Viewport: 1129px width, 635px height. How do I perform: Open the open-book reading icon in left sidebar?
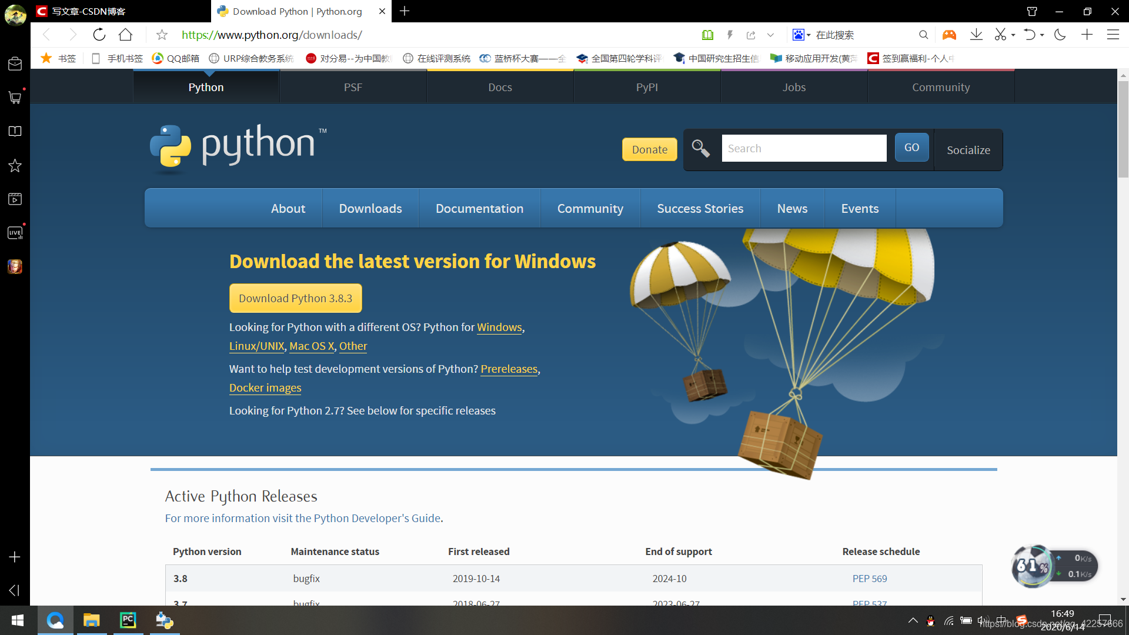point(15,131)
